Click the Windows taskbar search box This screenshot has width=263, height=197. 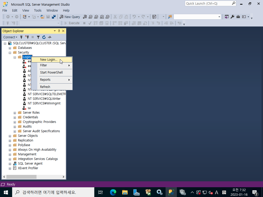[53, 192]
